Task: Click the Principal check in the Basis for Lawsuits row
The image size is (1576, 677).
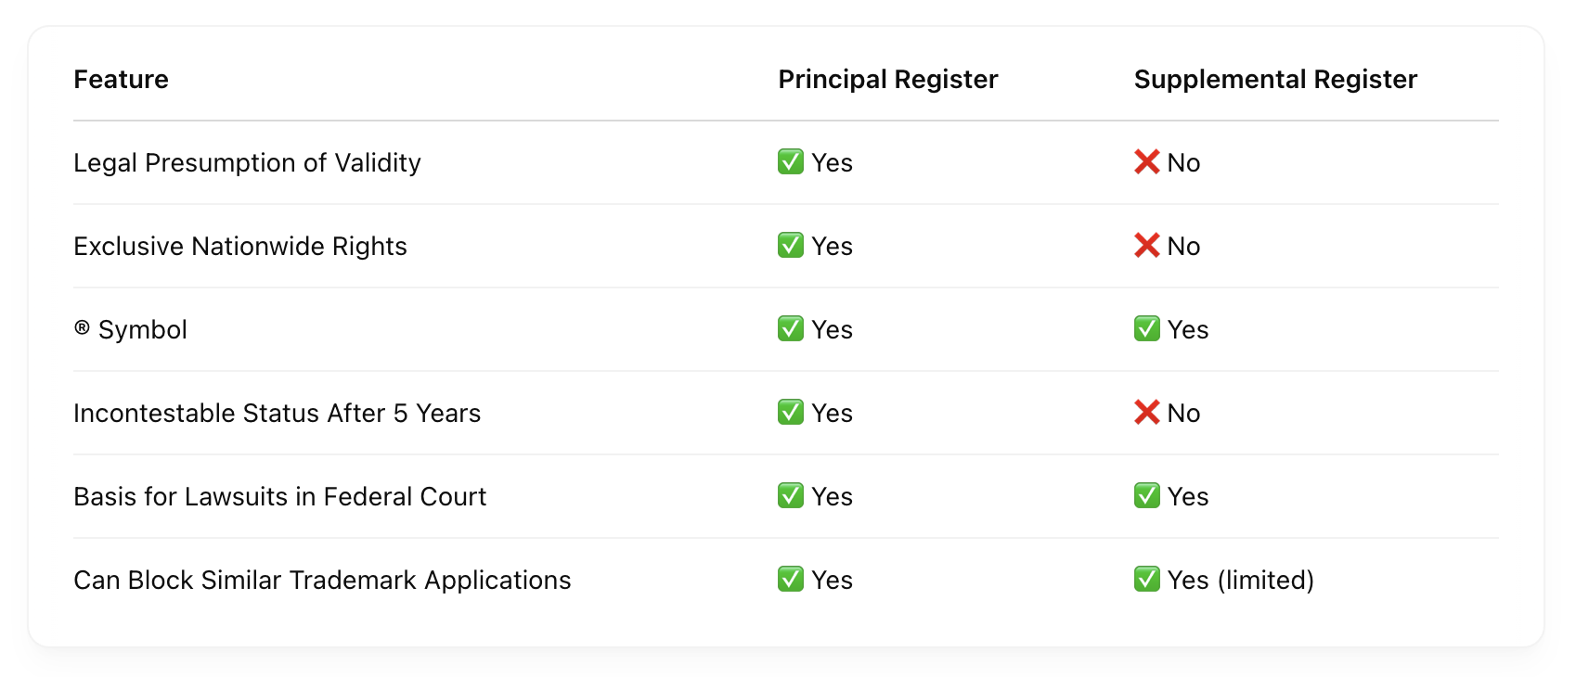Action: pyautogui.click(x=790, y=495)
